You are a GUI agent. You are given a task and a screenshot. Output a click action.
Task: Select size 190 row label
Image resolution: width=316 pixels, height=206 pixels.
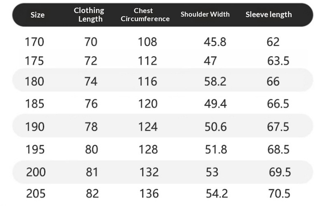click(35, 127)
